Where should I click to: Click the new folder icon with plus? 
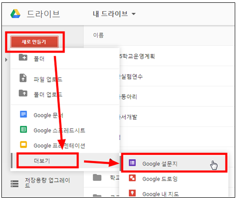tap(23, 57)
